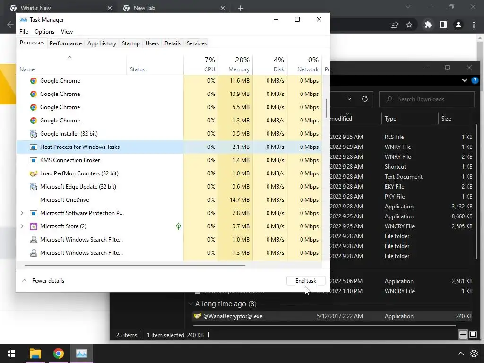Click the Google Chrome icon using 5.5 MB
This screenshot has height=363, width=484.
coord(34,107)
